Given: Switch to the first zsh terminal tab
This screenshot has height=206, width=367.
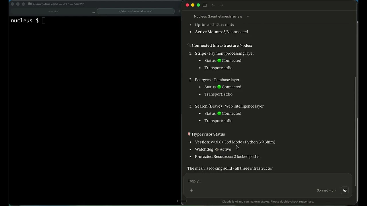Looking at the screenshot, I should click(x=54, y=11).
